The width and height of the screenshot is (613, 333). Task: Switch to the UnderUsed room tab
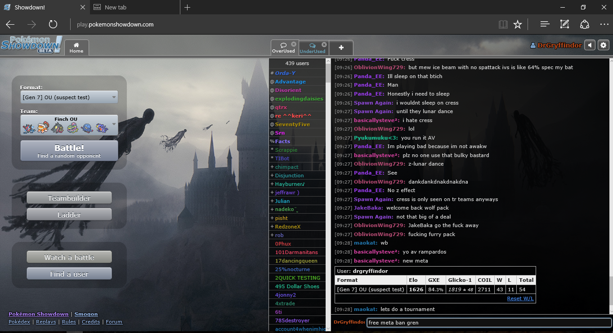tap(312, 48)
